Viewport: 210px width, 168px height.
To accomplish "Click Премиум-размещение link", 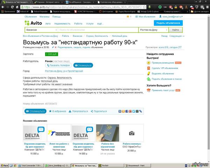I will pyautogui.click(x=163, y=63).
